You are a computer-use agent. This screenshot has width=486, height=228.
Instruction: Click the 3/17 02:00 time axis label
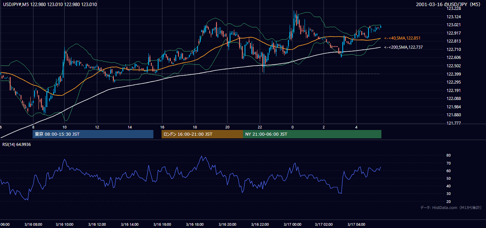[x=324, y=225]
